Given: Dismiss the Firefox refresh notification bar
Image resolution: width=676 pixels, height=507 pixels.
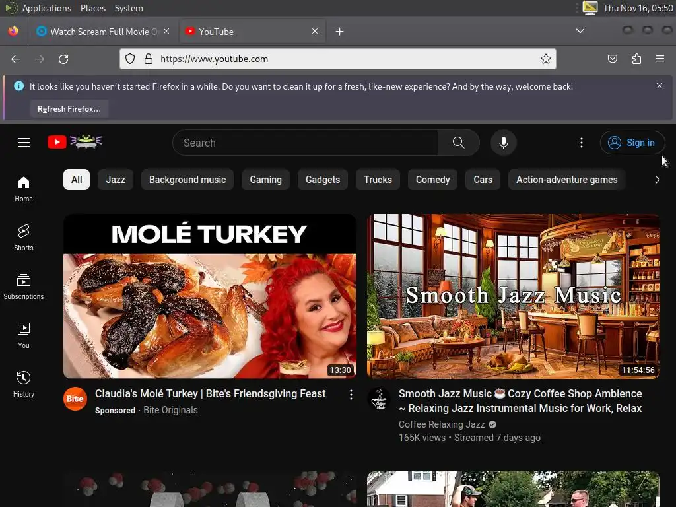Looking at the screenshot, I should (x=659, y=86).
